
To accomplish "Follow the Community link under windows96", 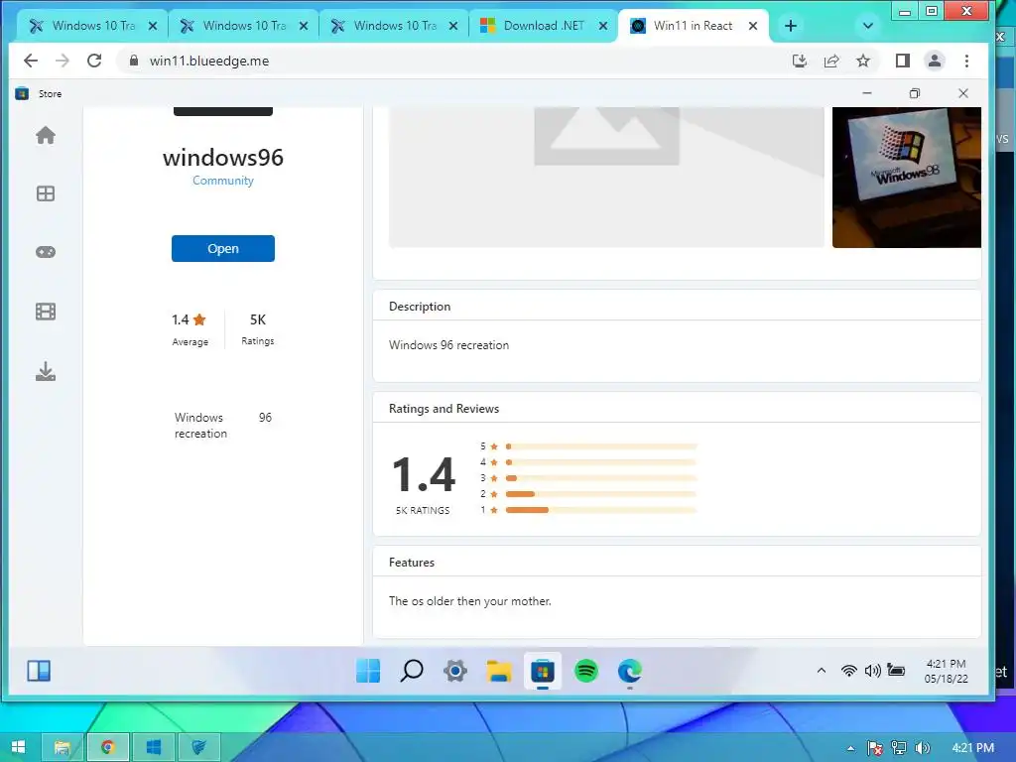I will tap(223, 181).
